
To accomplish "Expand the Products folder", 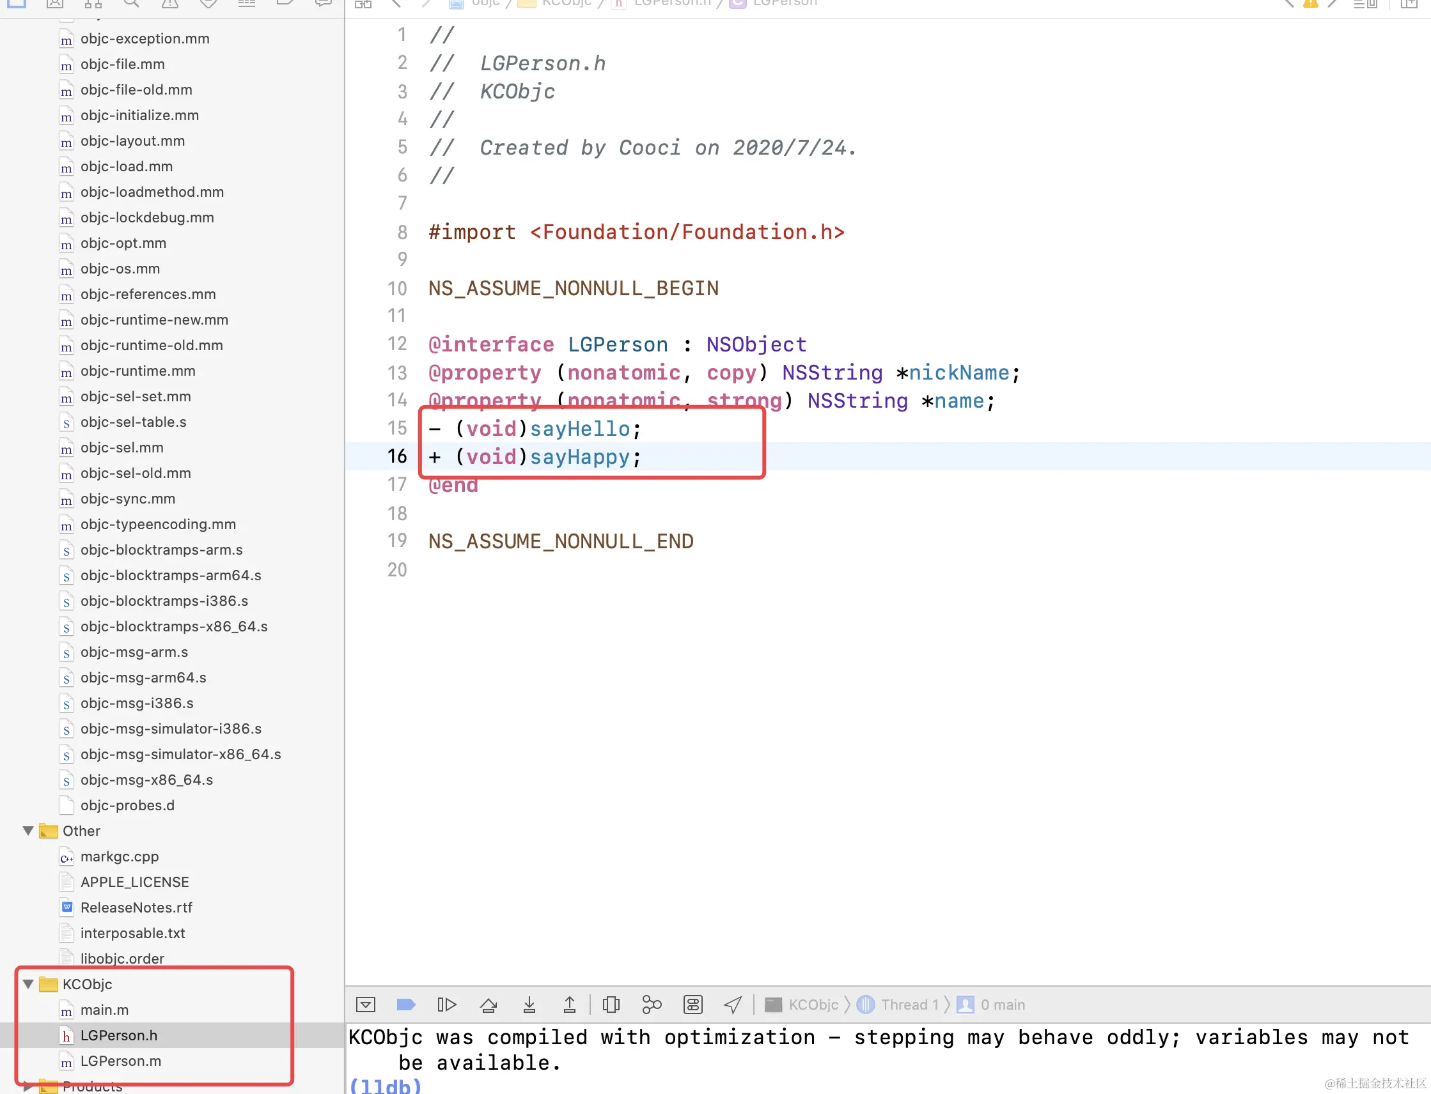I will coord(28,1086).
